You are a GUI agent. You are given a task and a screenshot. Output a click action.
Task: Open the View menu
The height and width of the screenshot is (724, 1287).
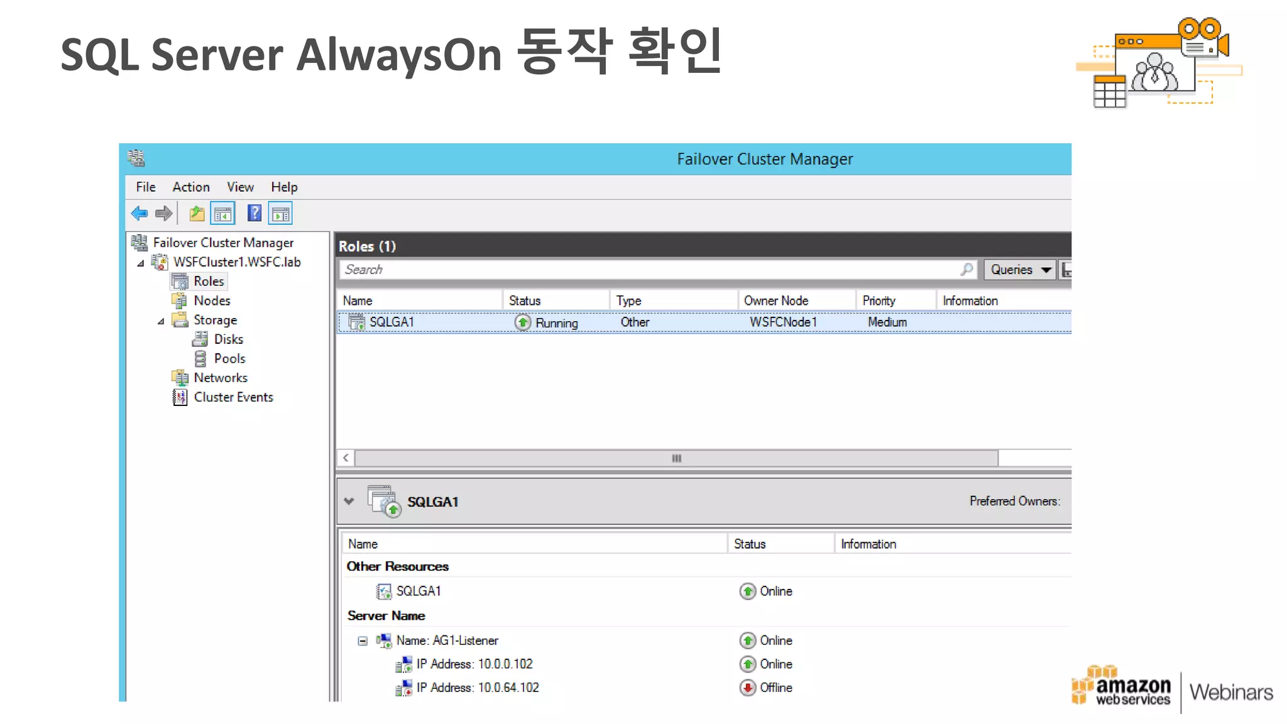pyautogui.click(x=240, y=187)
